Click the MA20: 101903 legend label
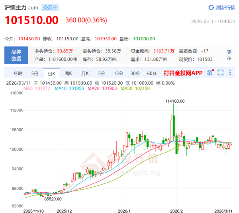The image size is (239, 213). point(102,88)
